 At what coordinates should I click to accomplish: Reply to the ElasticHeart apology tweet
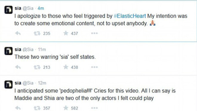click(x=18, y=33)
